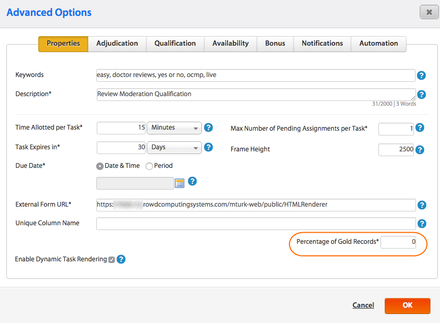Click the Frame Height value field

coord(396,150)
